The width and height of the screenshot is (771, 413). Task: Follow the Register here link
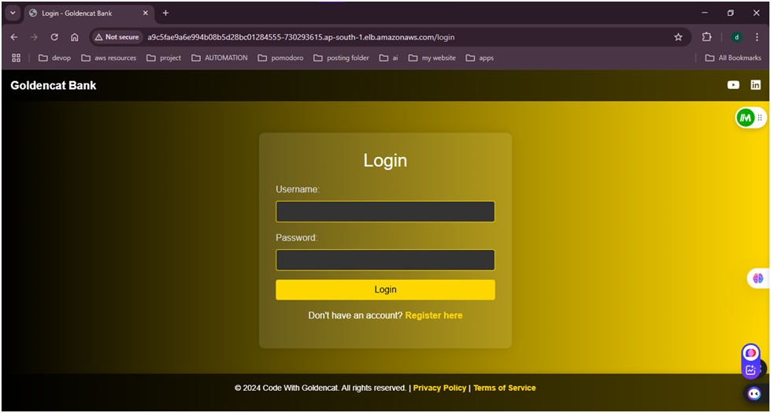434,315
